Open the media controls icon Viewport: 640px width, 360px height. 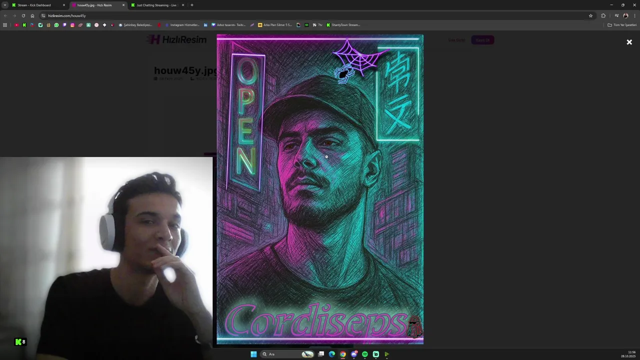[616, 15]
